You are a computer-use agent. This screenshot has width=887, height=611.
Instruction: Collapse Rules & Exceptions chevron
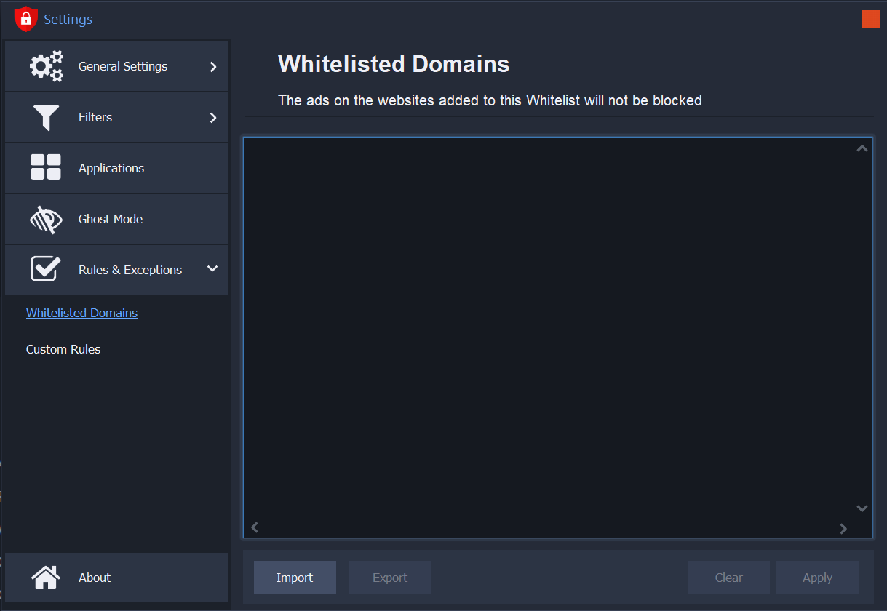click(x=212, y=269)
